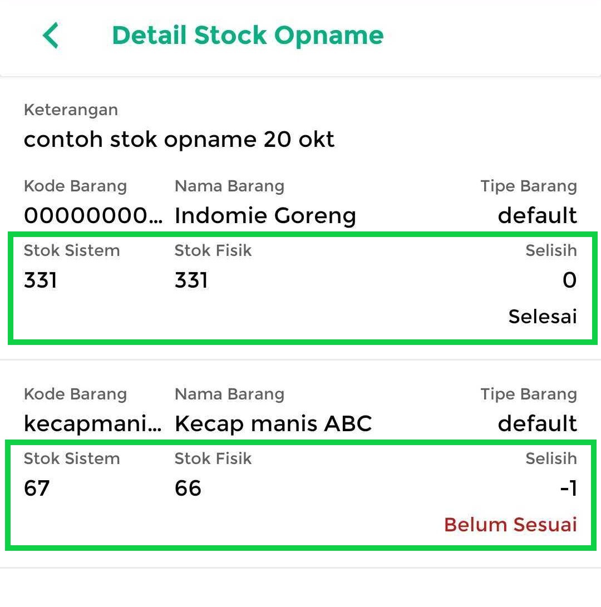The image size is (601, 607).
Task: Tap Selisih value 0
Action: pos(569,280)
